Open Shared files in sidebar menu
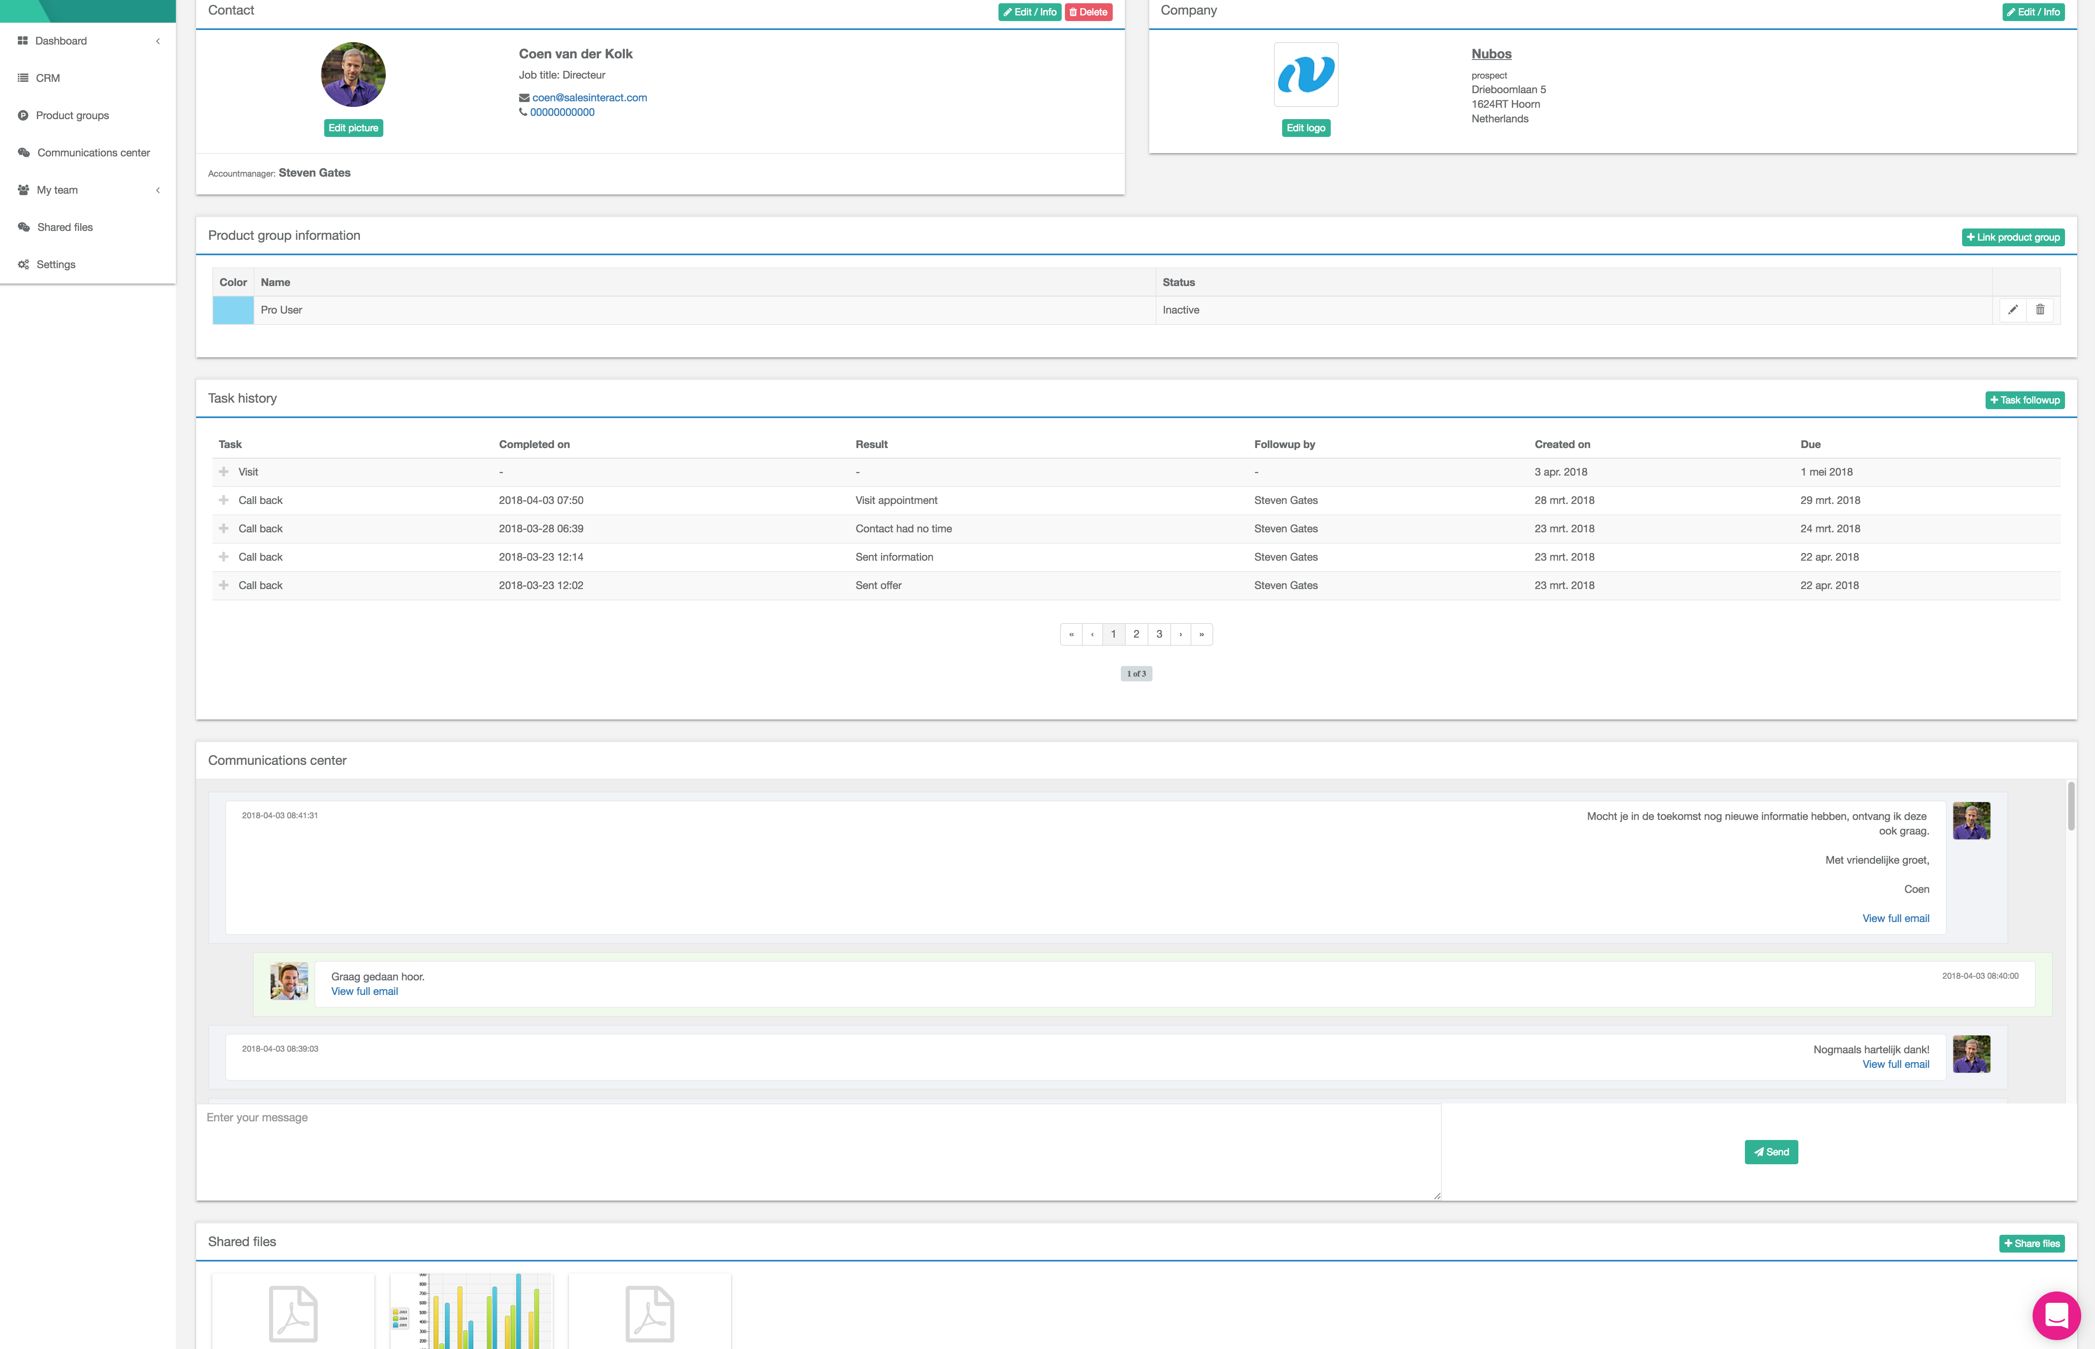 65,227
